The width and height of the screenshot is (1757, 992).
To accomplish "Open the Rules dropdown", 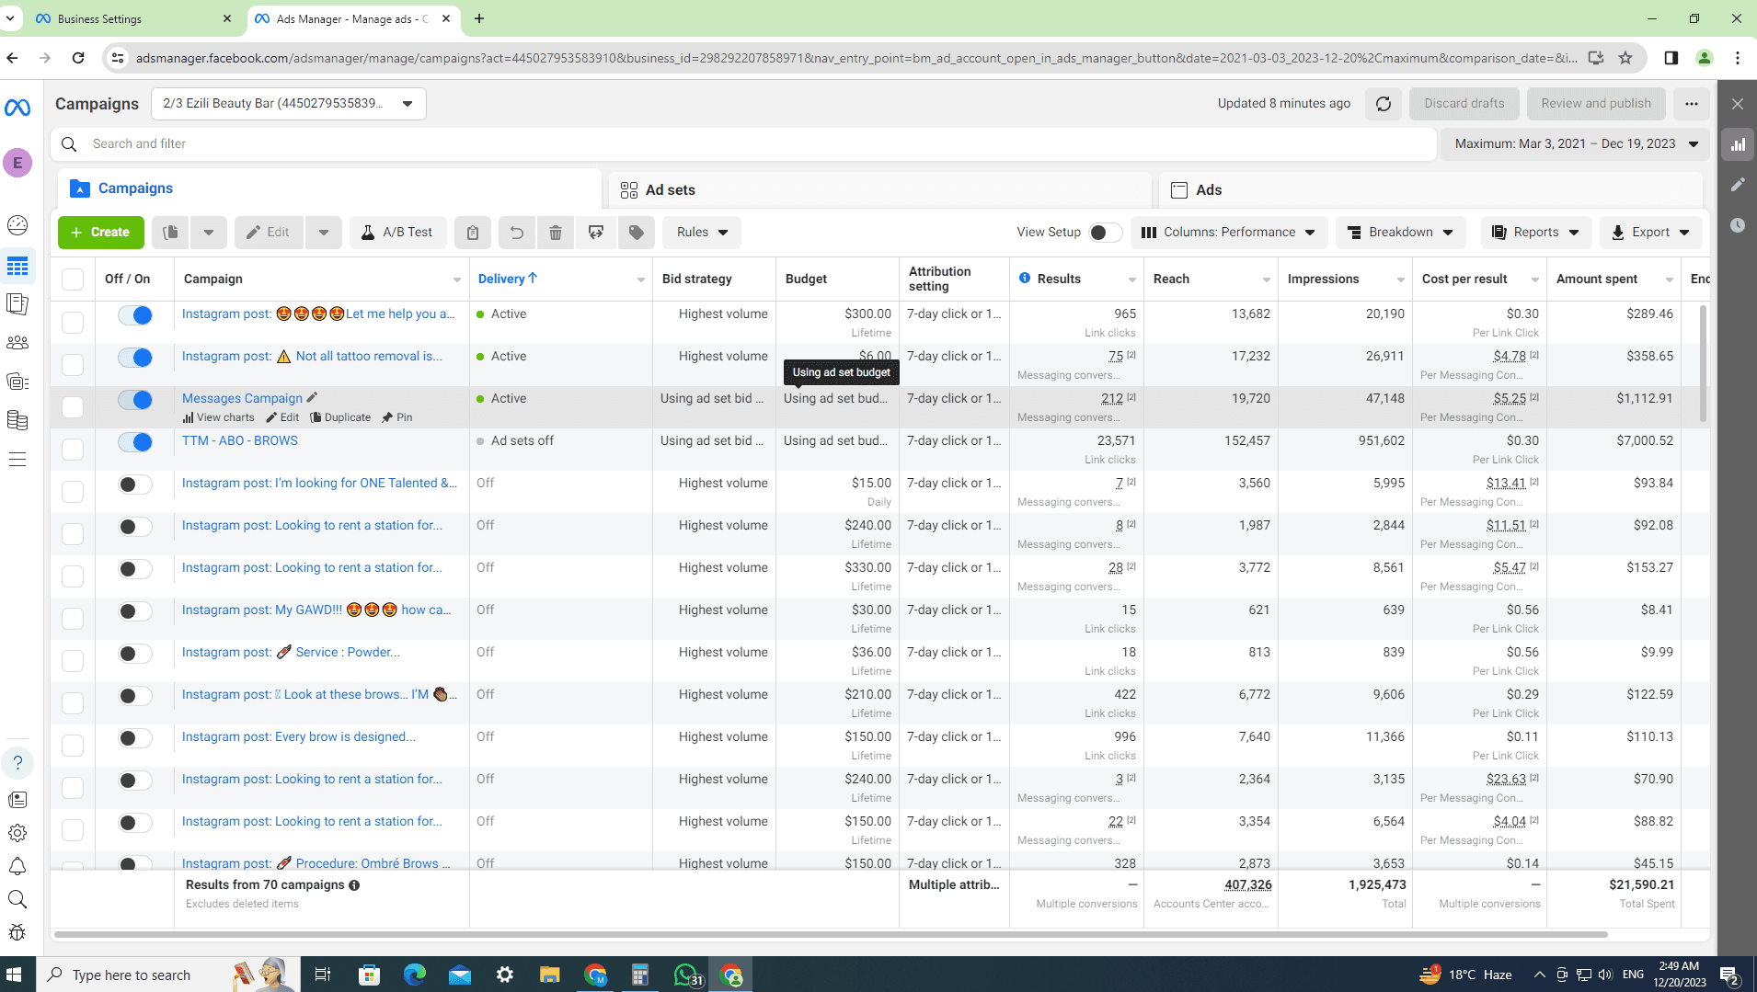I will [702, 233].
